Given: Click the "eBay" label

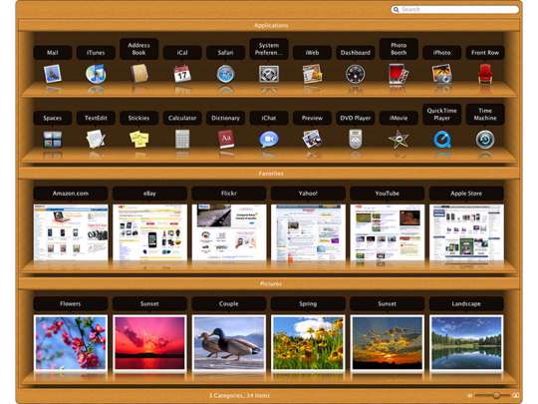Looking at the screenshot, I should (x=149, y=194).
